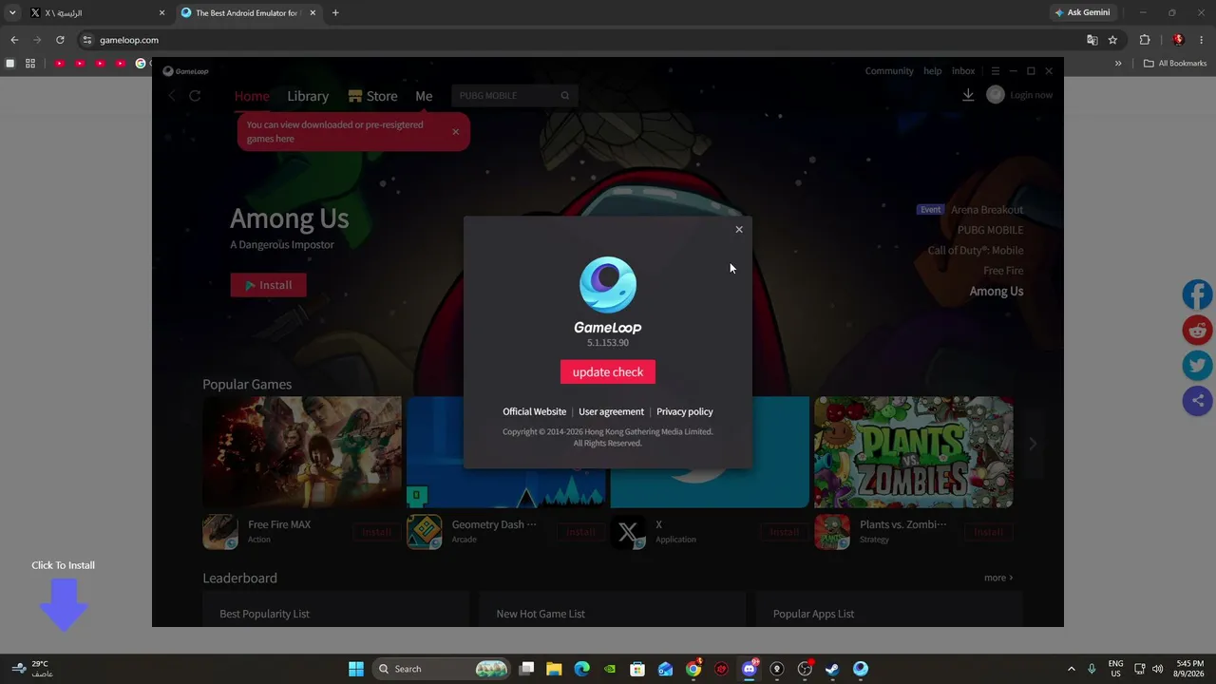
Task: Click the purple share icon on the side
Action: point(1198,401)
